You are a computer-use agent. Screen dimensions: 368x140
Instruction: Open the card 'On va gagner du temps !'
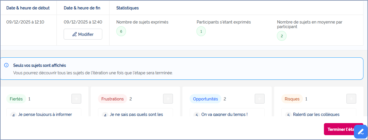[227, 113]
